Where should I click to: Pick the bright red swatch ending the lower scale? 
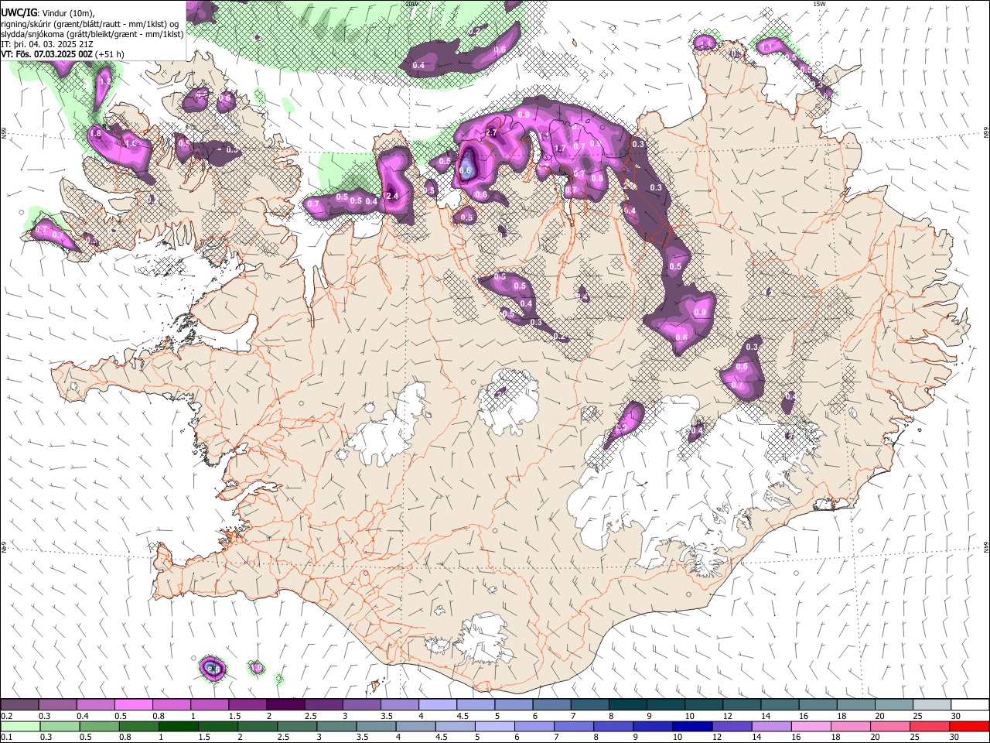coord(968,727)
